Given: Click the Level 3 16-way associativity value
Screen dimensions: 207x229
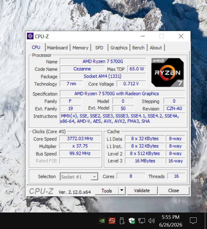Looking at the screenshot, I should (175, 161).
